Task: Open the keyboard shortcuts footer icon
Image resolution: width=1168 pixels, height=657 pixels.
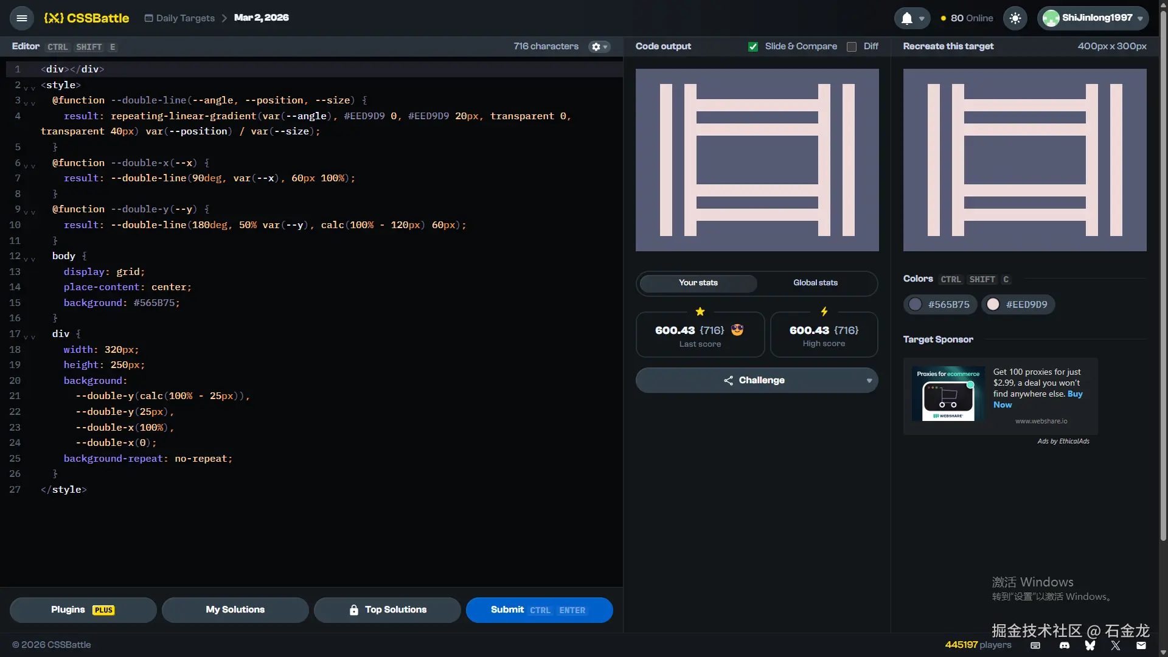Action: pos(1035,645)
